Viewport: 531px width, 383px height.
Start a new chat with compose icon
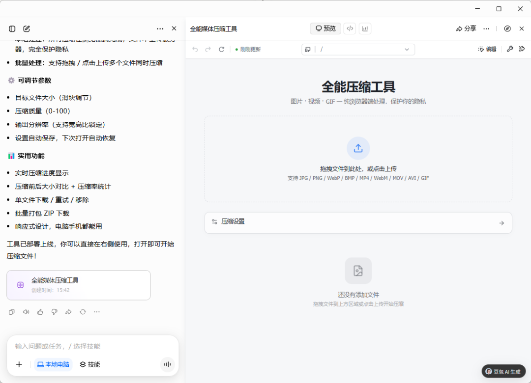(x=27, y=29)
